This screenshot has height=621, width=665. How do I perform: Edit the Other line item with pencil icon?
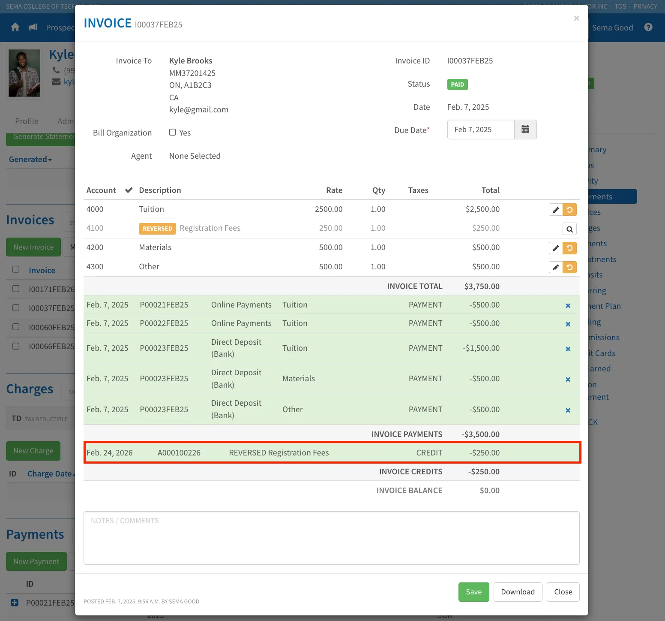click(556, 267)
